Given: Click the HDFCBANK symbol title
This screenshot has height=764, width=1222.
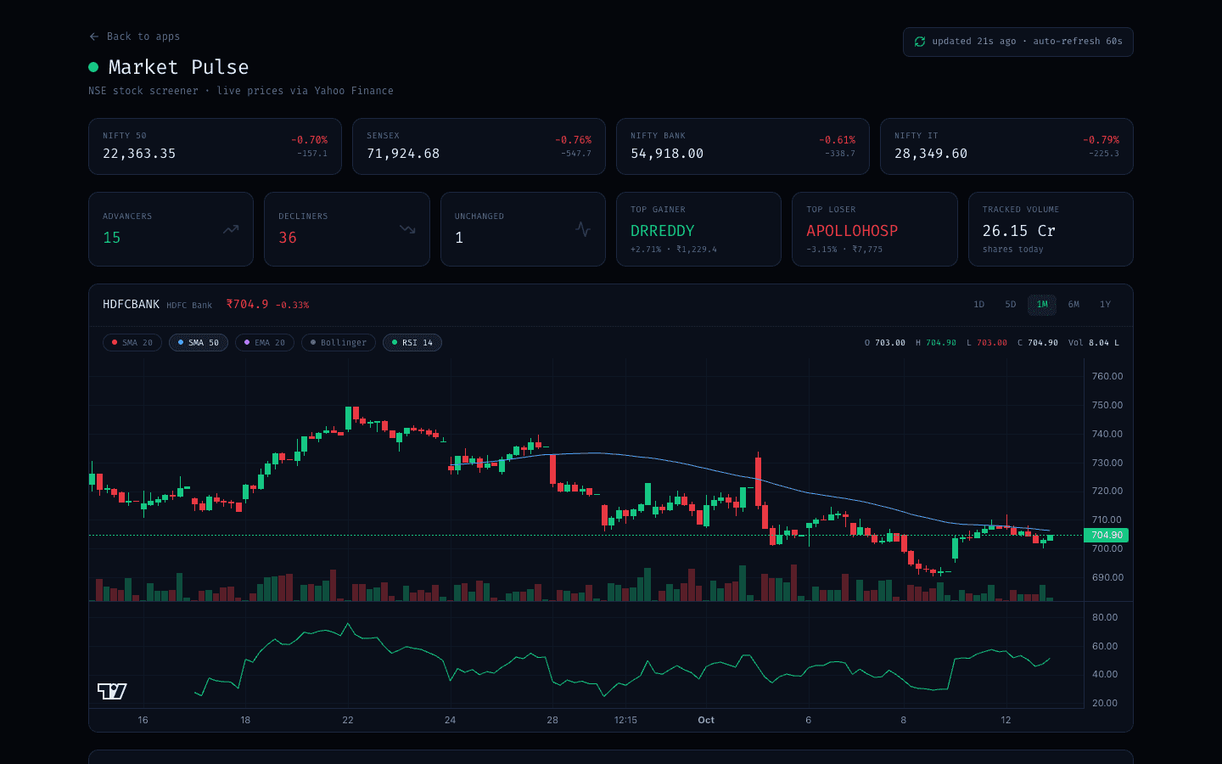Looking at the screenshot, I should [x=132, y=304].
